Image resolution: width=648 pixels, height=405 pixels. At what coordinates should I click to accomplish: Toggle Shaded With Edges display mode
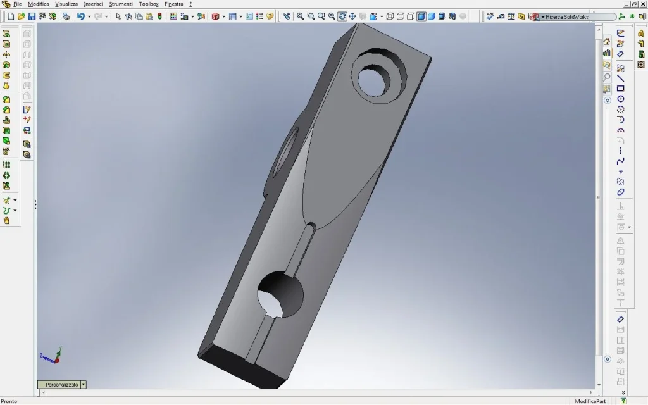pyautogui.click(x=421, y=16)
